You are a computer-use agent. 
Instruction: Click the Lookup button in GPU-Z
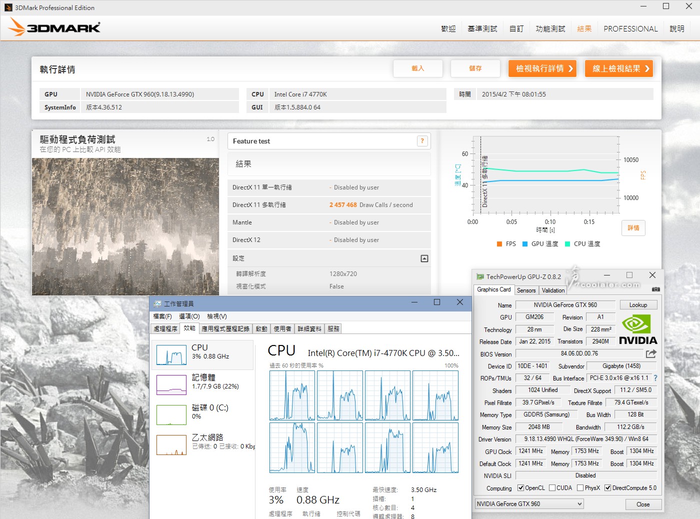coord(638,305)
